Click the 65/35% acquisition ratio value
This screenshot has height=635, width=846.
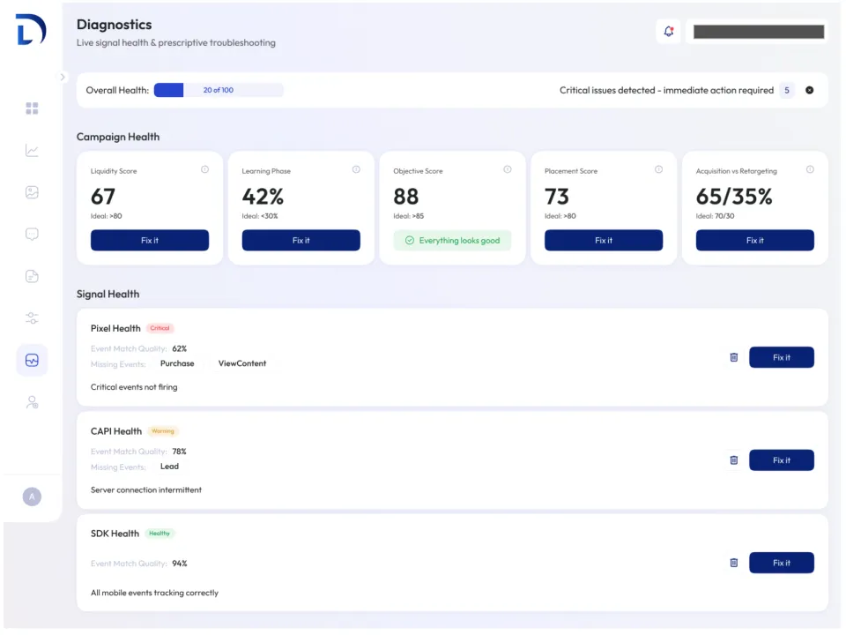[x=734, y=197]
